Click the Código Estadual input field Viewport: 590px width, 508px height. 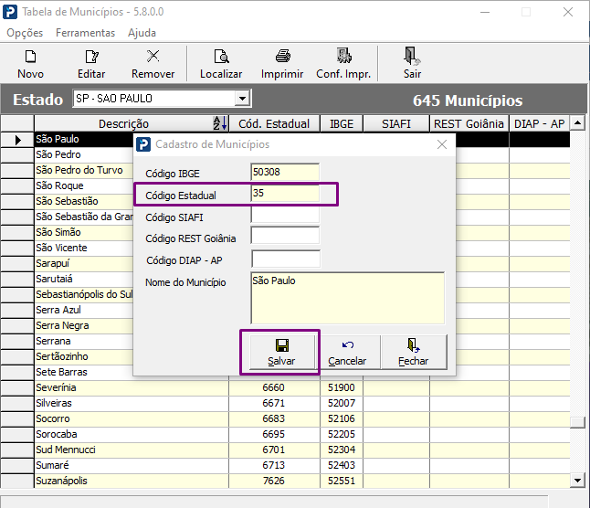click(x=285, y=194)
